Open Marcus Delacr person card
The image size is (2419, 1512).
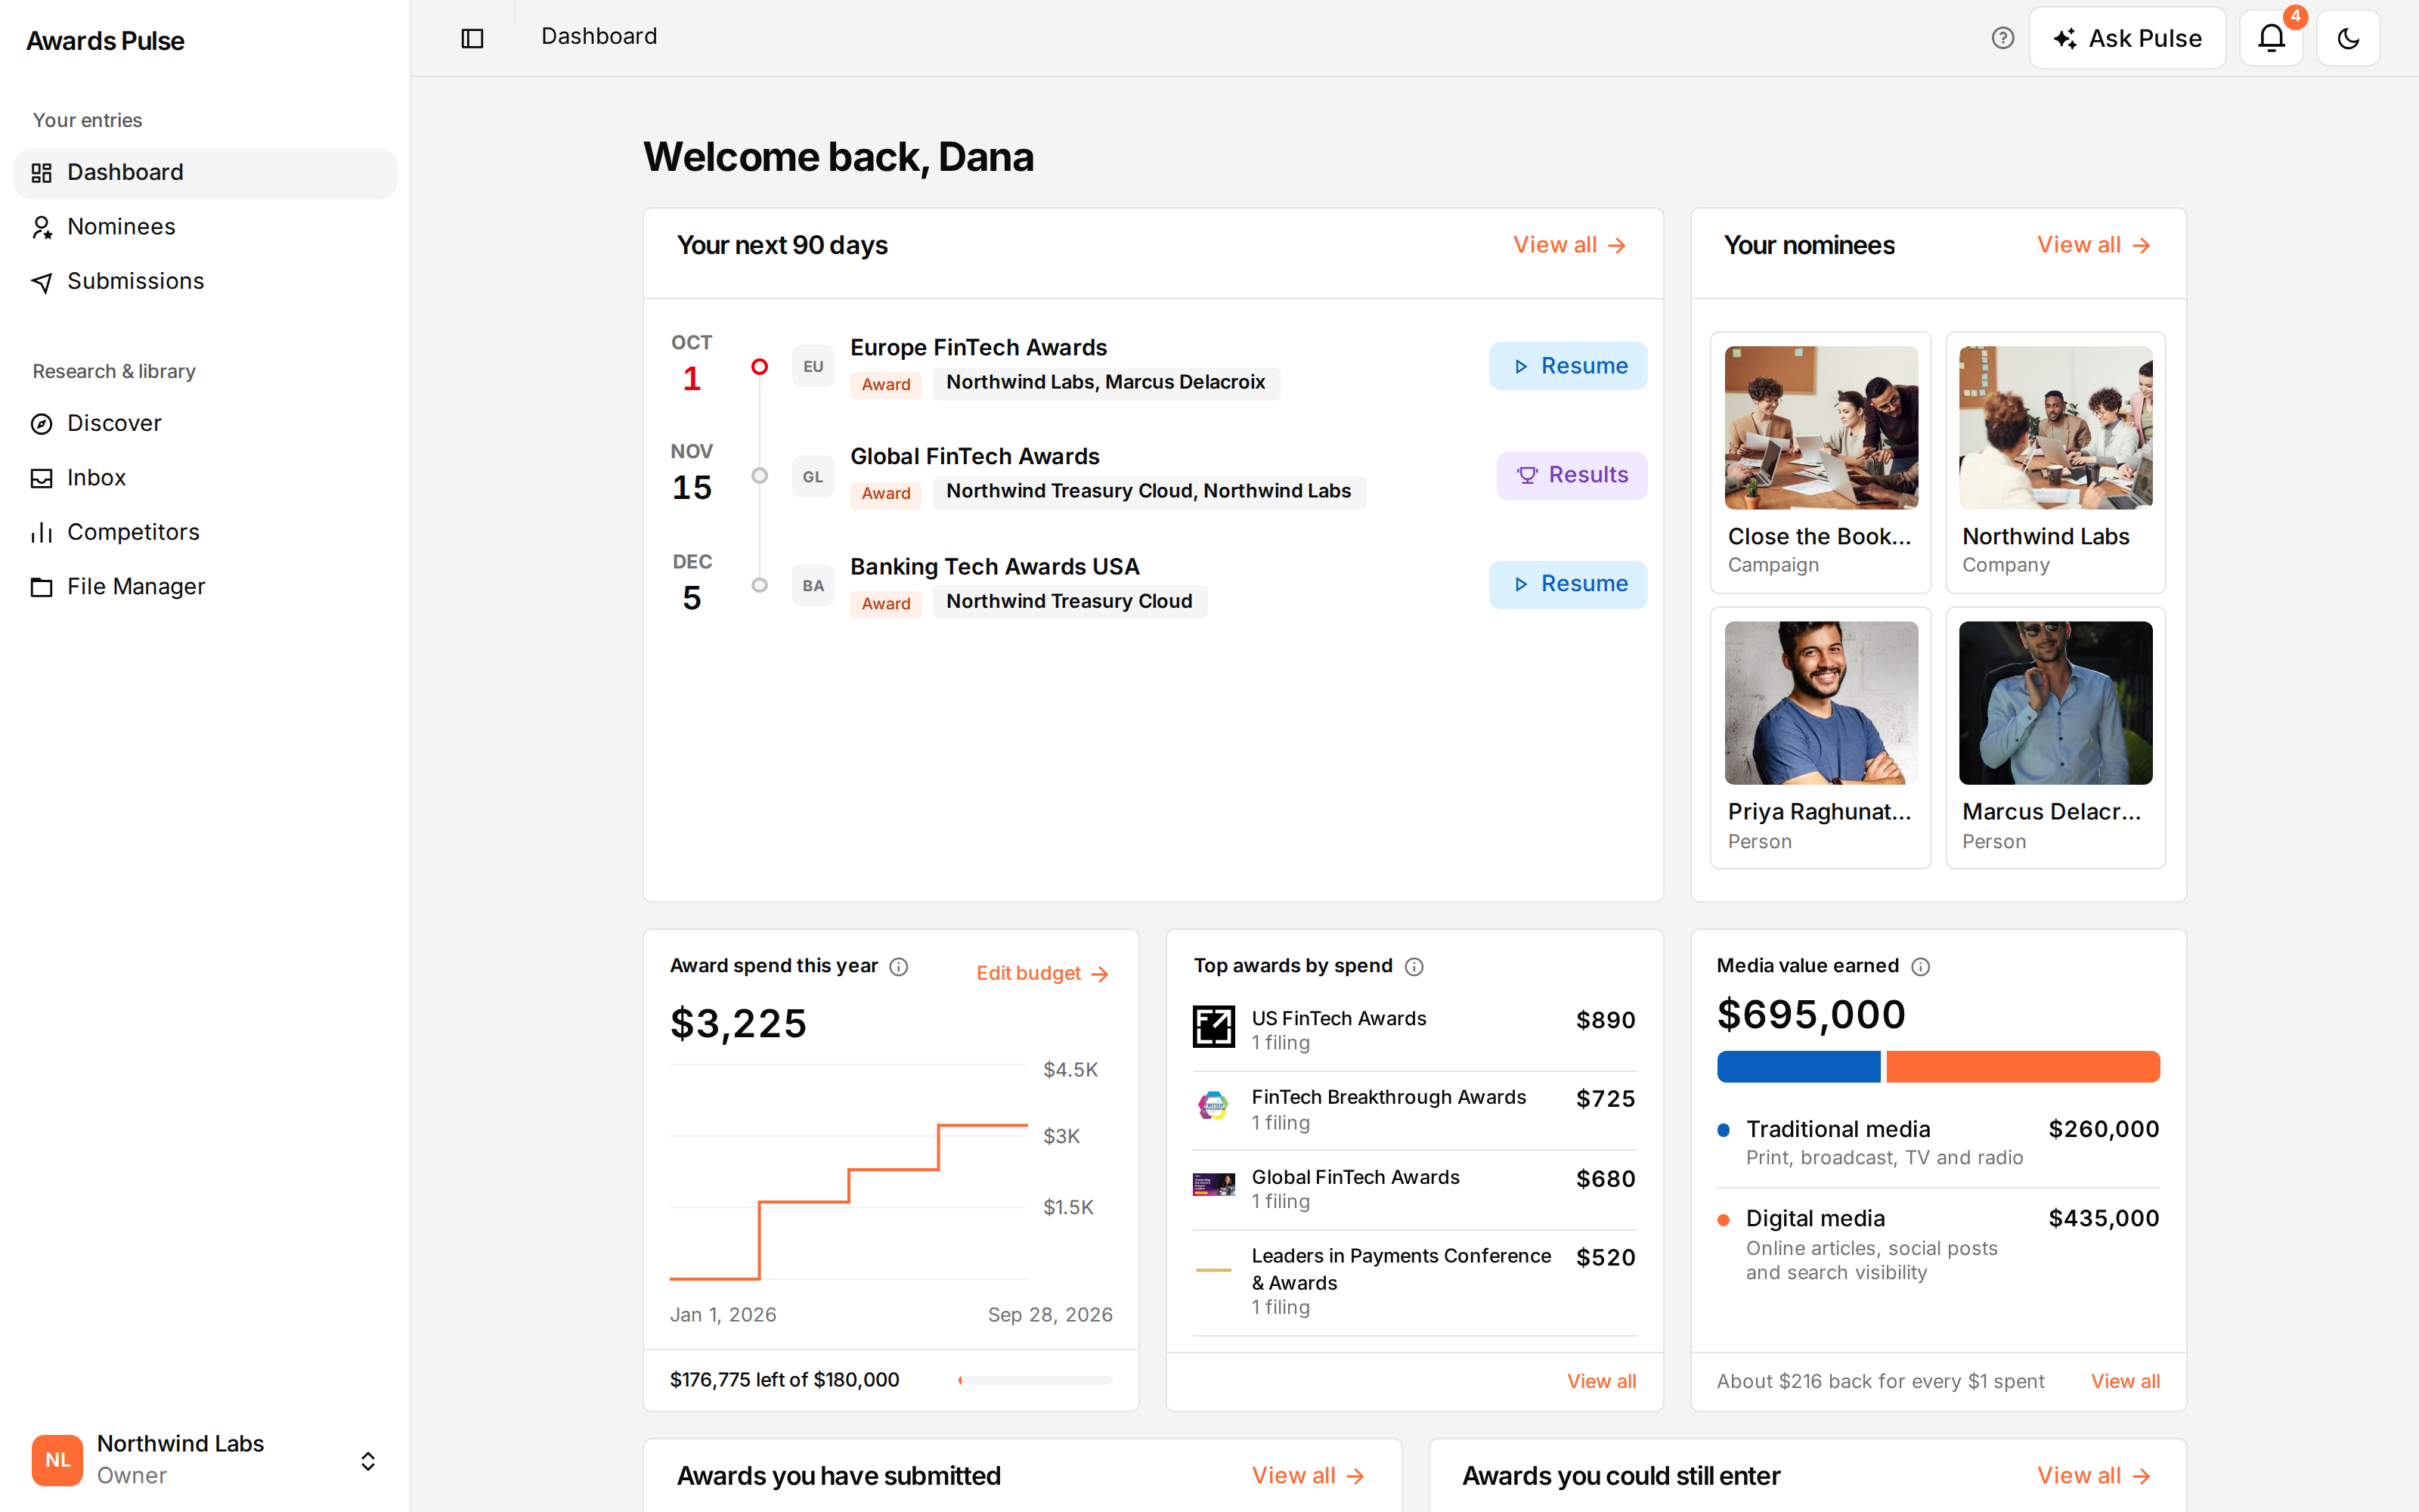point(2055,738)
